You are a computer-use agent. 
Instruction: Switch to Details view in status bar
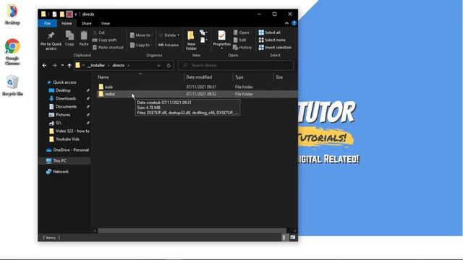pos(284,238)
